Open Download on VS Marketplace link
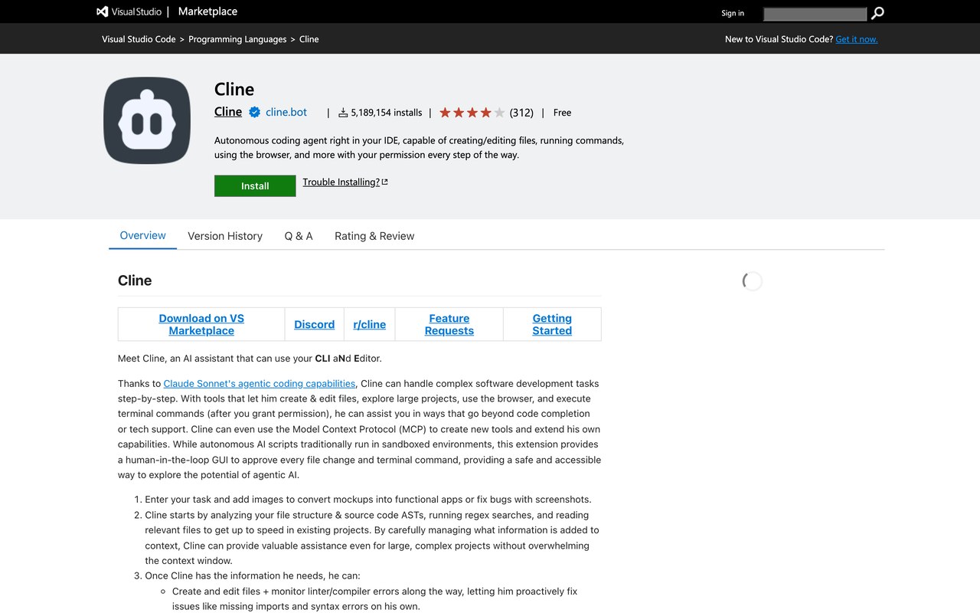 click(x=201, y=324)
